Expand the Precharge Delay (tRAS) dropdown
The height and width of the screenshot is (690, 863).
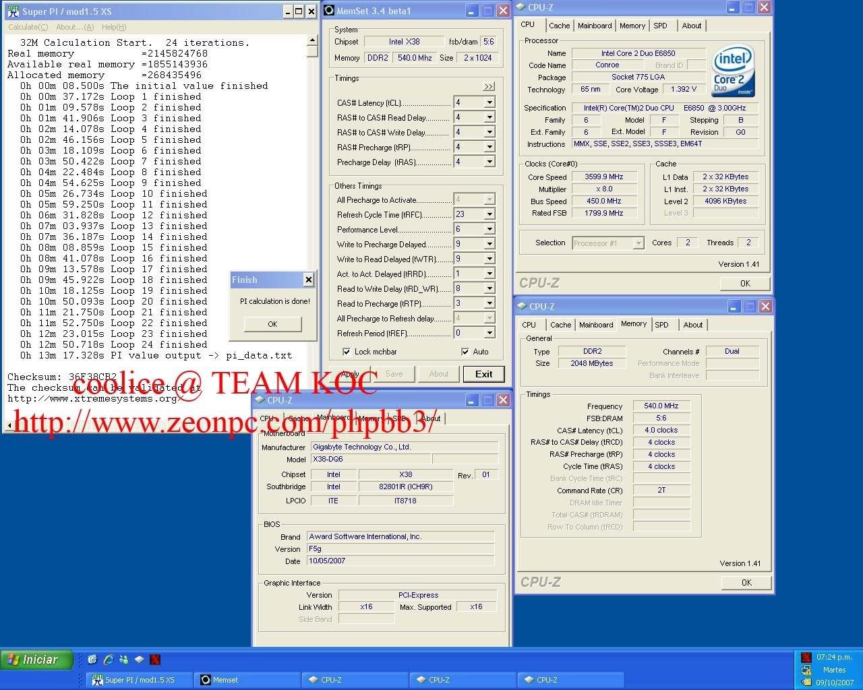[x=489, y=162]
